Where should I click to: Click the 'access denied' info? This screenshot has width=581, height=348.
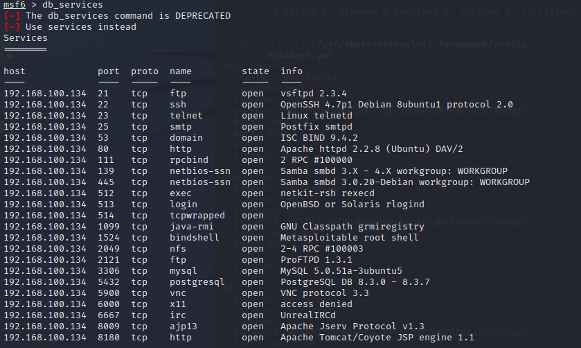[316, 304]
